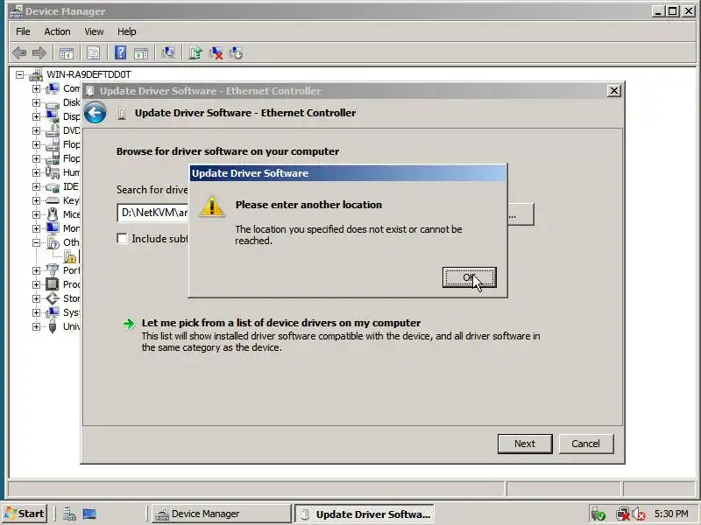701x525 pixels.
Task: Select the unknown device icon with yellow warning
Action: point(70,256)
